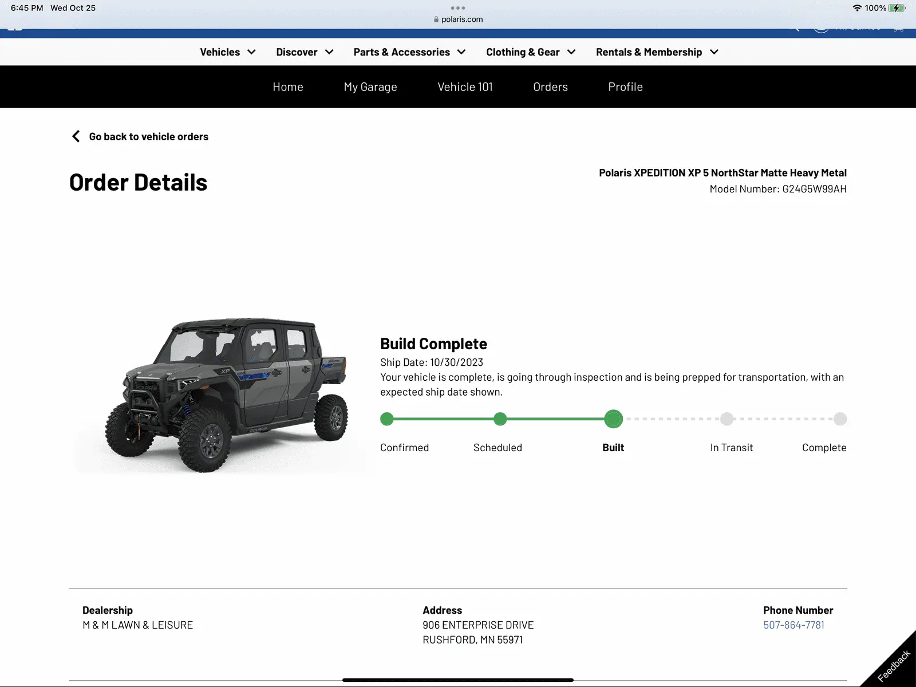This screenshot has height=687, width=916.
Task: Tap the three-dot menu above the address bar
Action: [458, 8]
